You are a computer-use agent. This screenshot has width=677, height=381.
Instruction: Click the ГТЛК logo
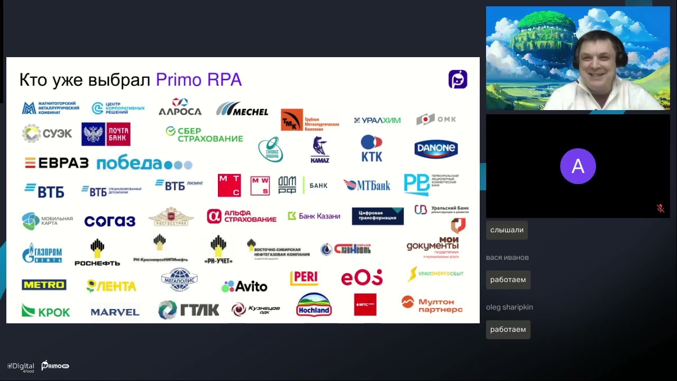tap(189, 310)
